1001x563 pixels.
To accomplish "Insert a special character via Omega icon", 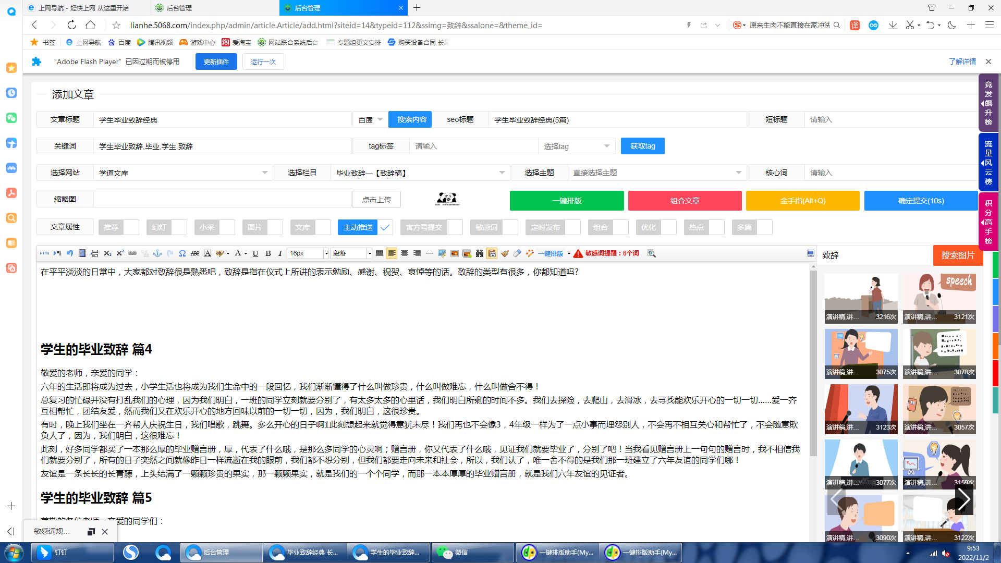I will [x=182, y=253].
